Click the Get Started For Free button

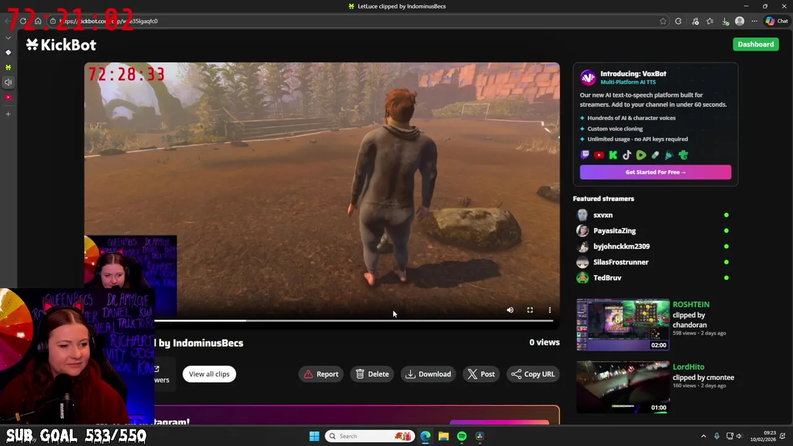pyautogui.click(x=655, y=172)
